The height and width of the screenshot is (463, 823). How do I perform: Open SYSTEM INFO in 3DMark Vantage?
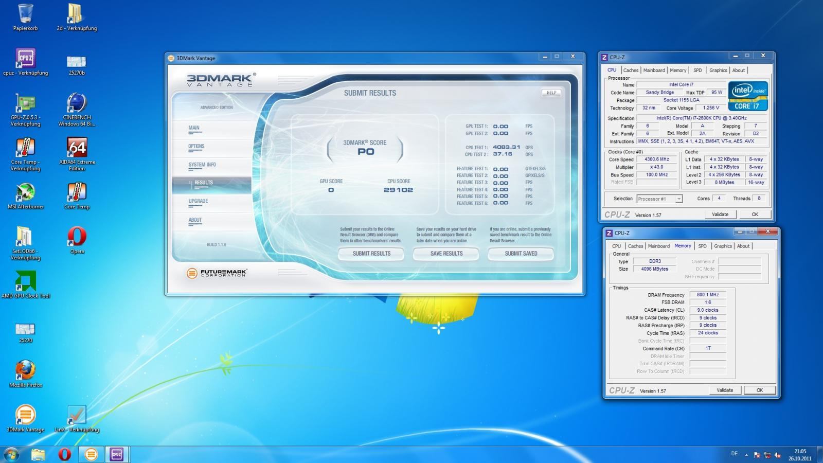[202, 165]
